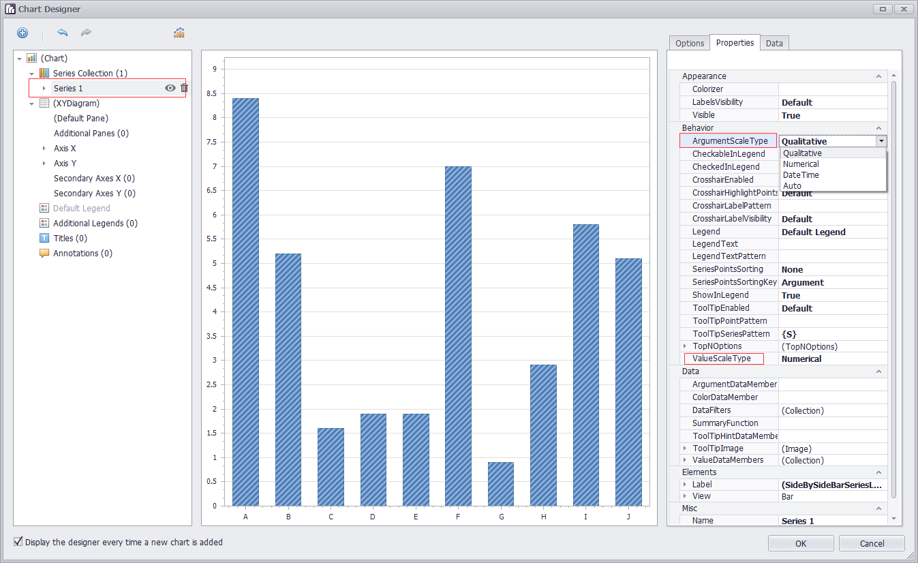Collapse the (XYDiagram) node
The image size is (918, 563).
pyautogui.click(x=32, y=104)
